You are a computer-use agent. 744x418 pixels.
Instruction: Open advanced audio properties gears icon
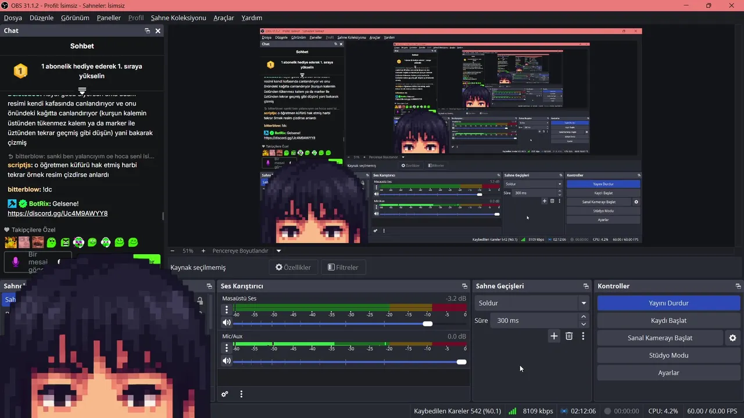(x=225, y=394)
